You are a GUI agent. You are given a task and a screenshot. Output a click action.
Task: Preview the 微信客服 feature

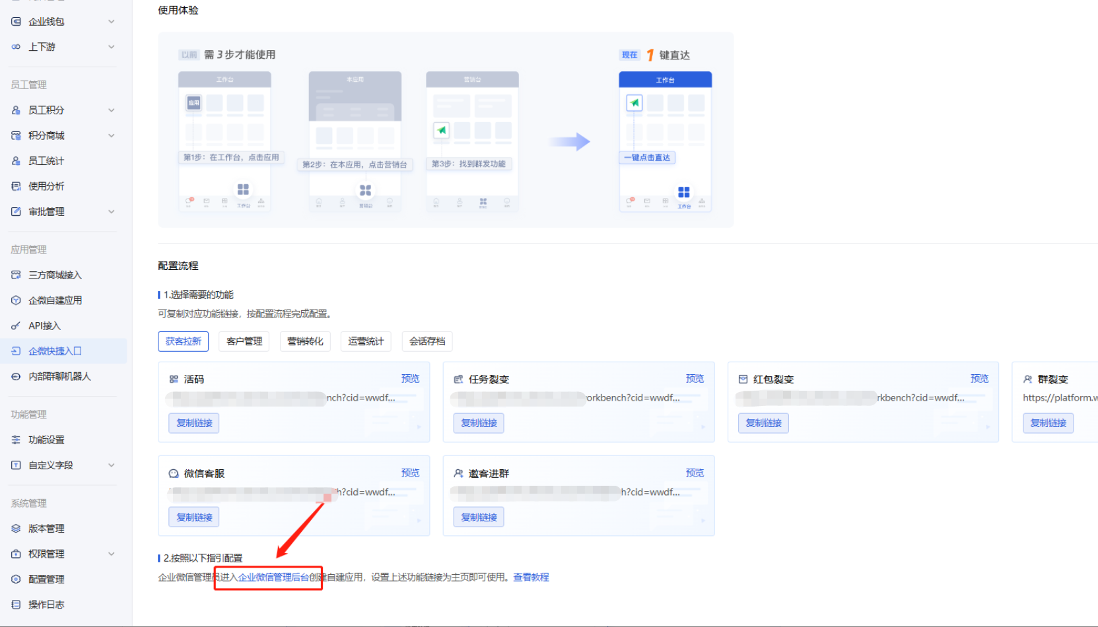pos(410,473)
